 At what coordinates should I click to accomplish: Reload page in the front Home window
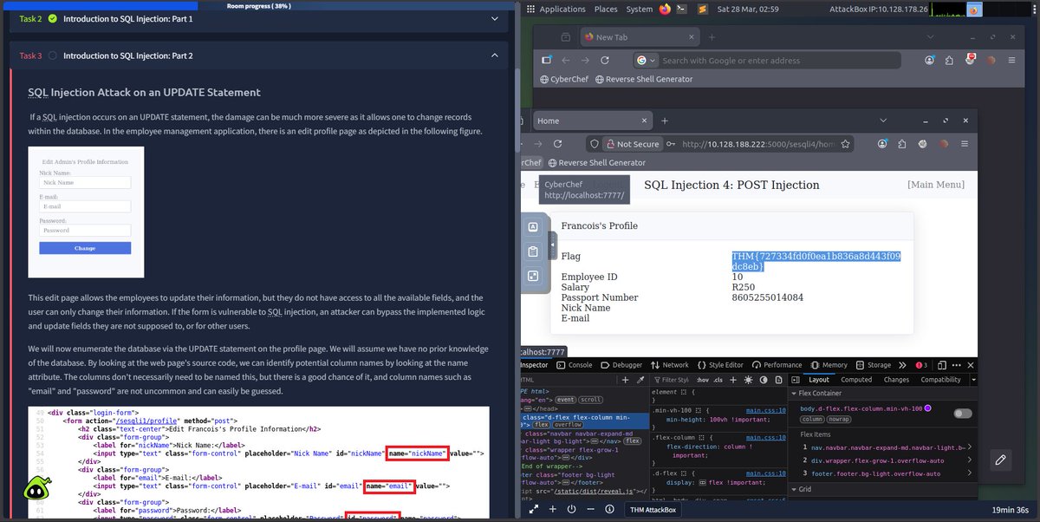(x=557, y=144)
